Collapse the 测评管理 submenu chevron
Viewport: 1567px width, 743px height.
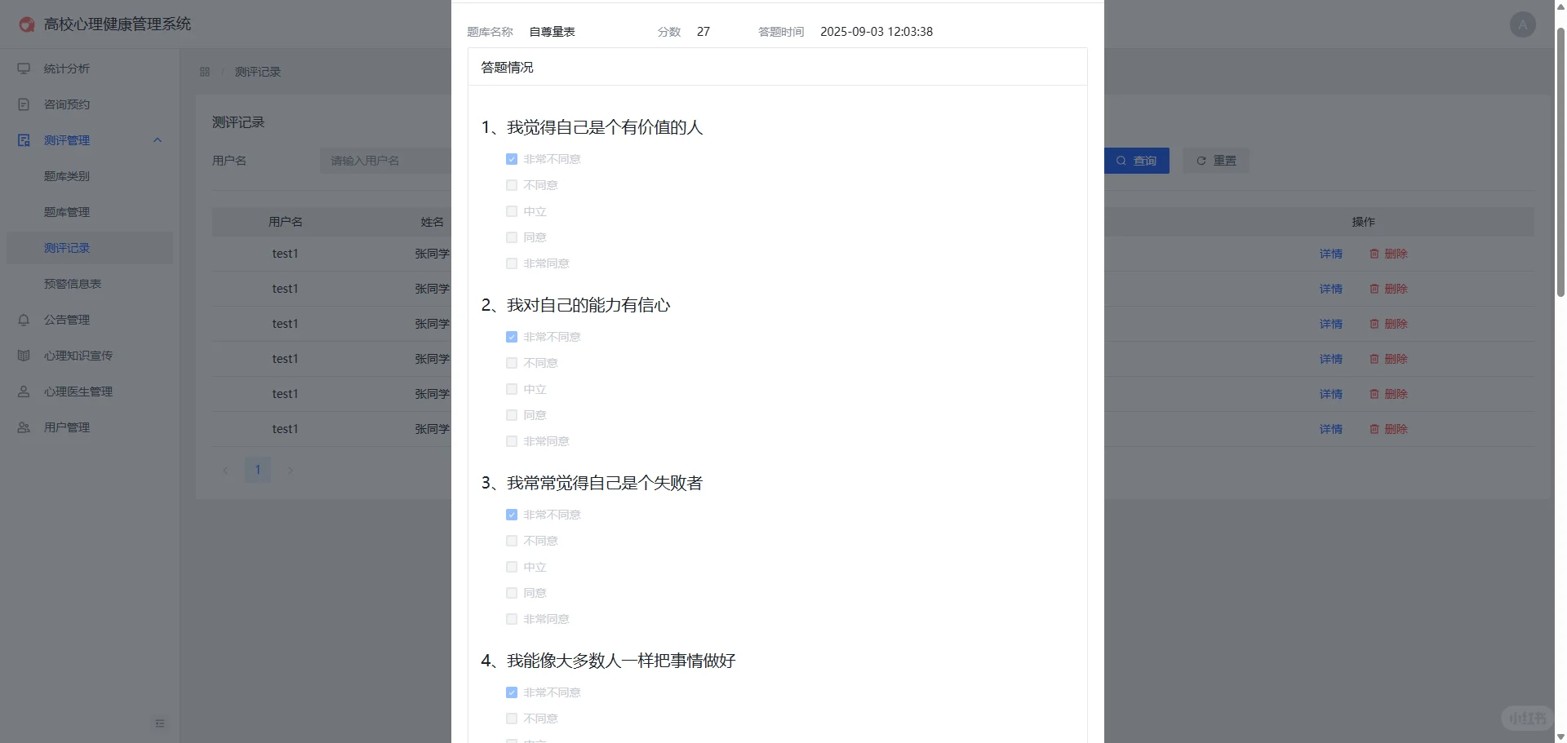[157, 139]
